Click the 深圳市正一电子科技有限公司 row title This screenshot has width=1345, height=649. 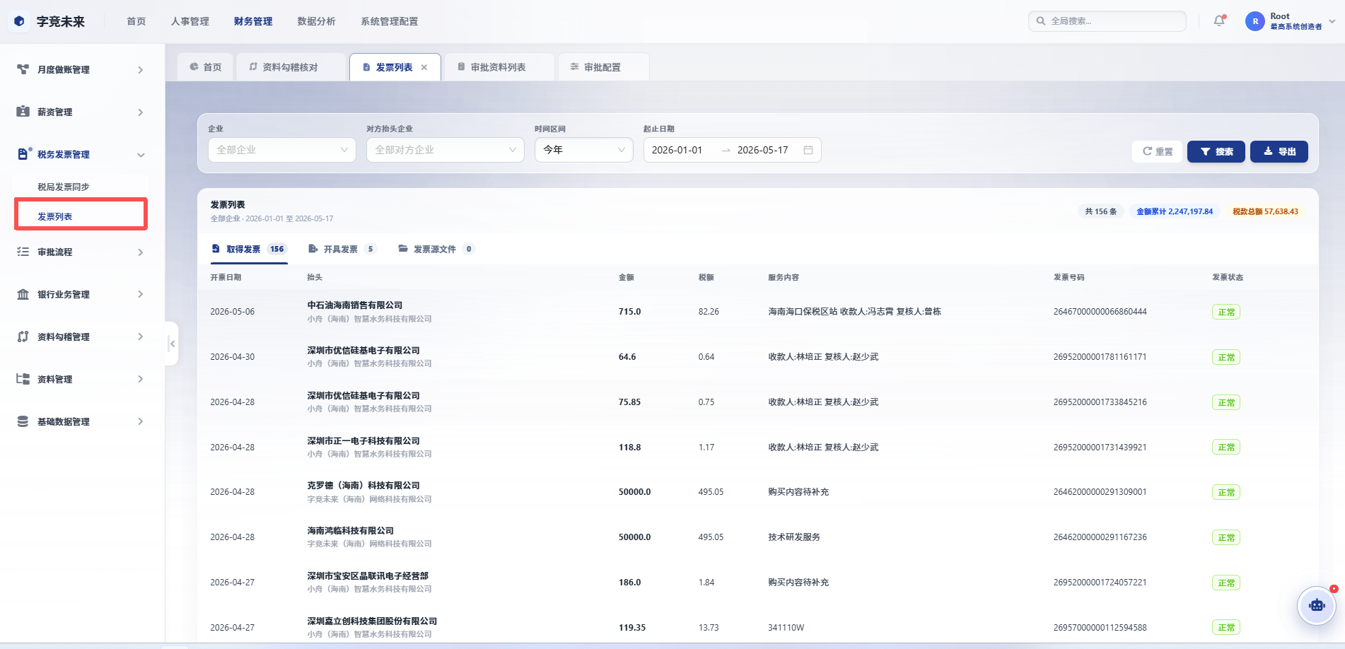click(x=363, y=441)
